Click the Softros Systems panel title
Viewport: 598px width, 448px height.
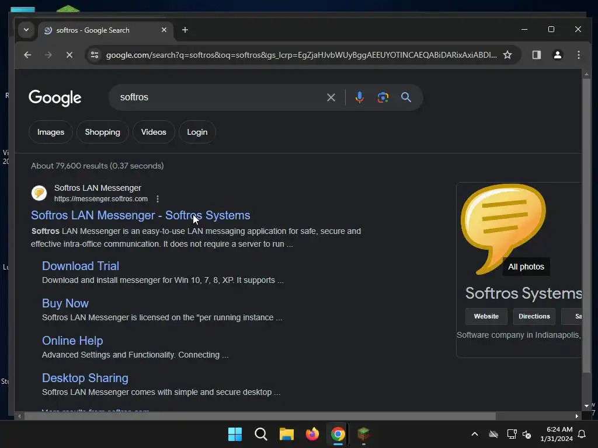coord(523,293)
